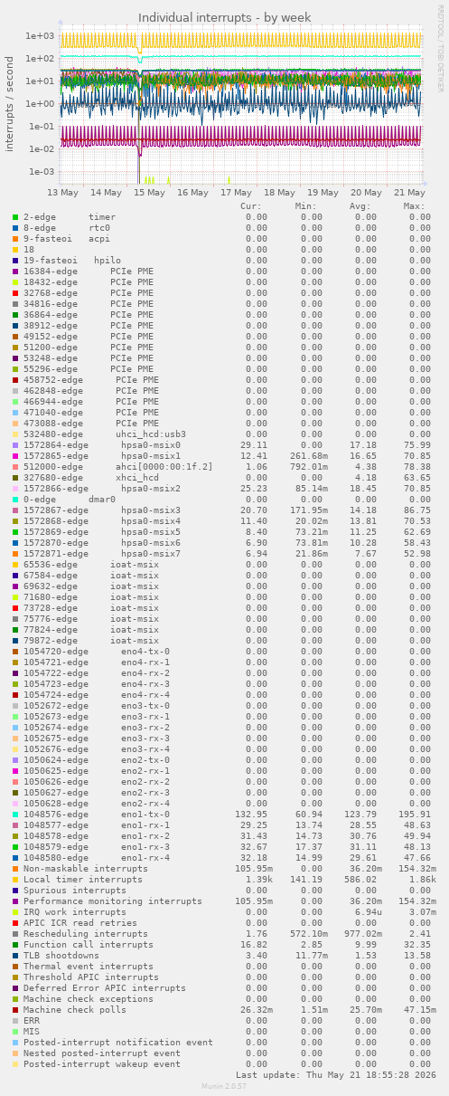Screen dimensions: 449x1096
Task: Click the Performance monitoring interrupts legend label
Action: click(x=113, y=901)
